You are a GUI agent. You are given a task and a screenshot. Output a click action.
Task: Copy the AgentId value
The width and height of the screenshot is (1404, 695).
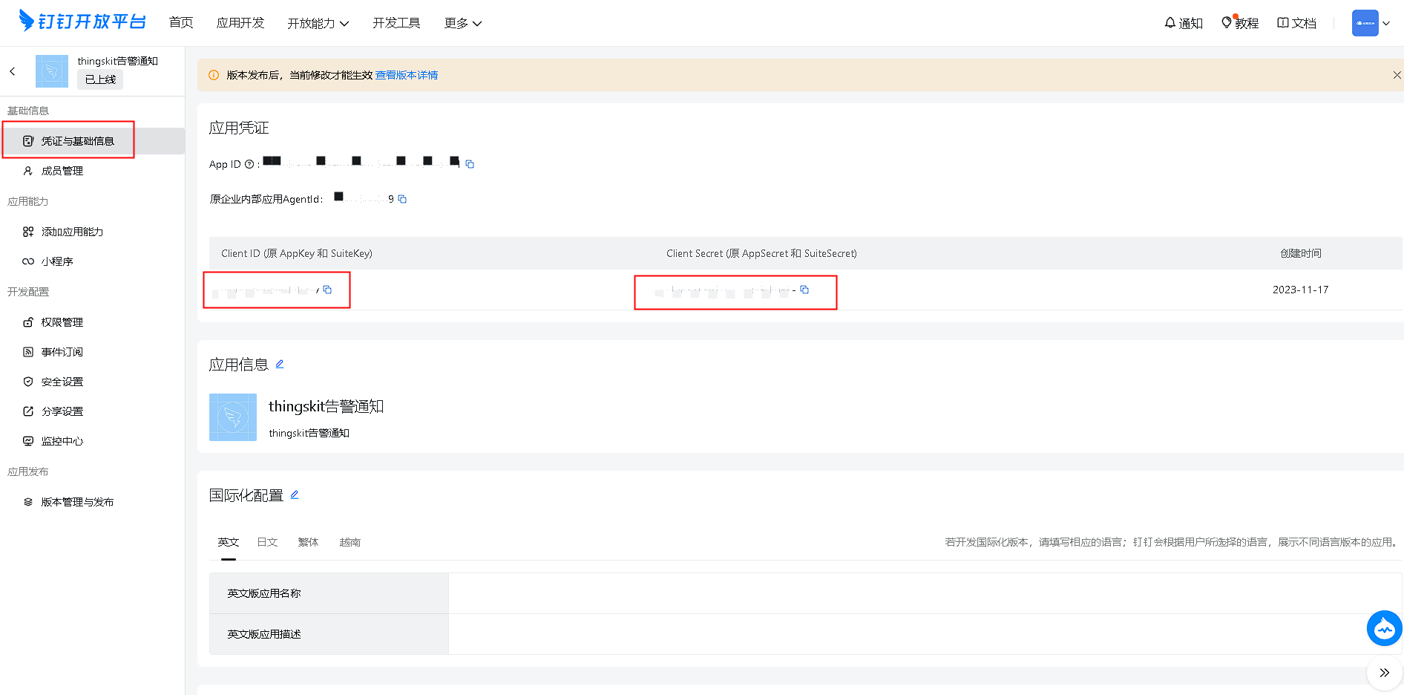[402, 199]
